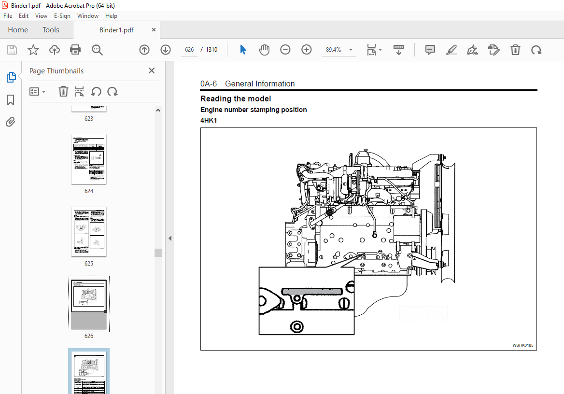
Task: Click the '4HK1' engine label text
Action: pyautogui.click(x=209, y=121)
